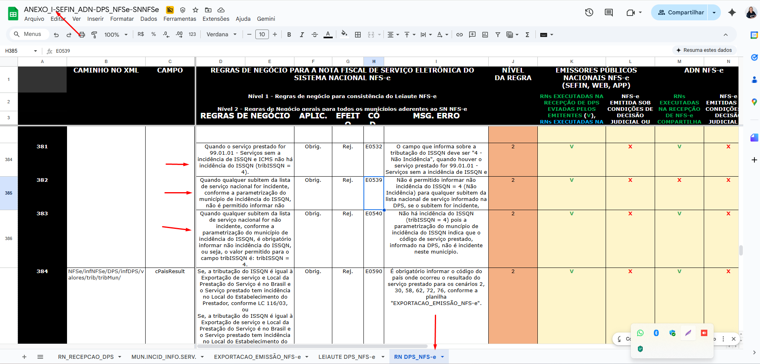Open dropdown arrow on RN DPS_NFS-e tab
The image size is (760, 364).
442,357
